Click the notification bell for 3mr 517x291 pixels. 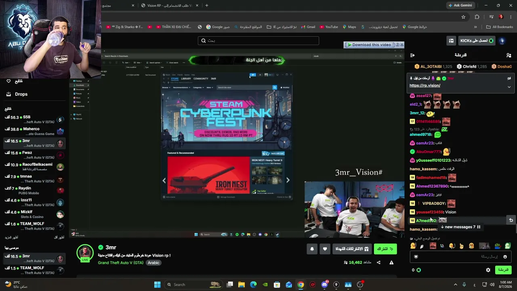pyautogui.click(x=312, y=249)
